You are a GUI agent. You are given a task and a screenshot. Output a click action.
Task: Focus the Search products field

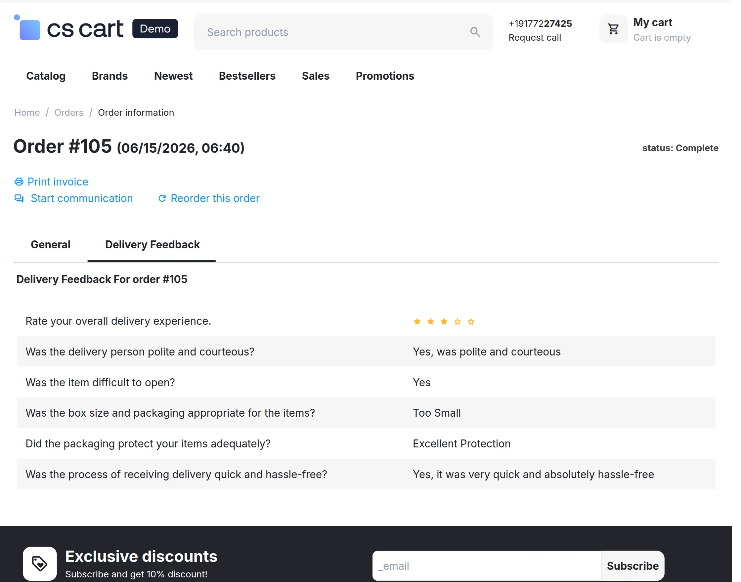(x=343, y=32)
